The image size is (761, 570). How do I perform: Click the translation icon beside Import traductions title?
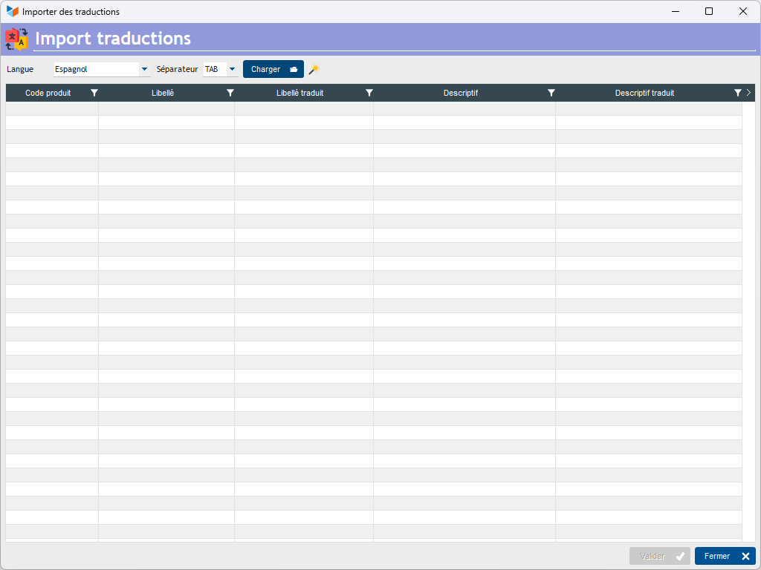click(16, 39)
